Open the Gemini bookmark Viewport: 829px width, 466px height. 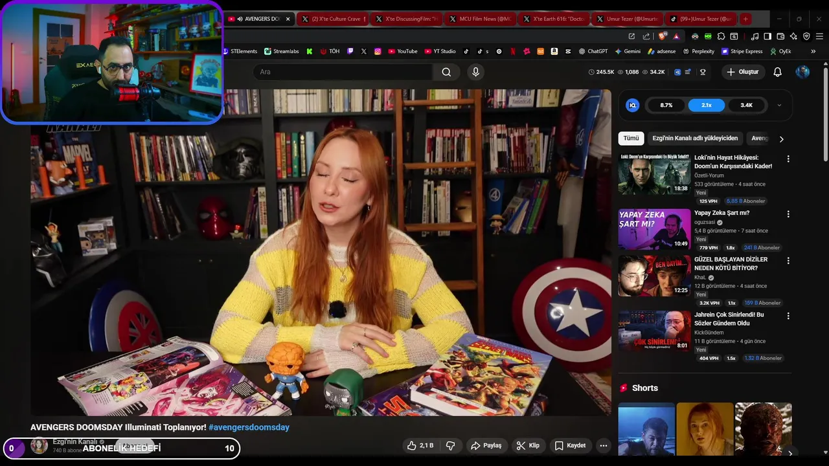click(628, 51)
